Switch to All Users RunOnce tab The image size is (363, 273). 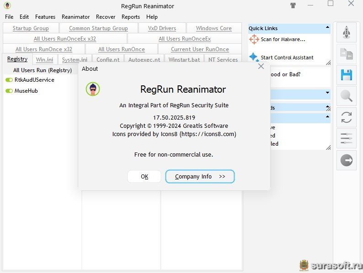[121, 49]
